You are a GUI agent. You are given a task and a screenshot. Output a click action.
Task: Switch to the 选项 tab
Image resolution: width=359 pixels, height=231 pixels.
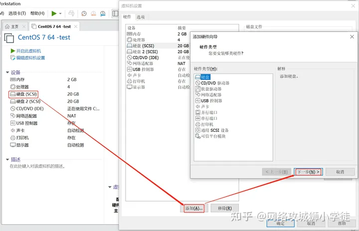(x=140, y=17)
